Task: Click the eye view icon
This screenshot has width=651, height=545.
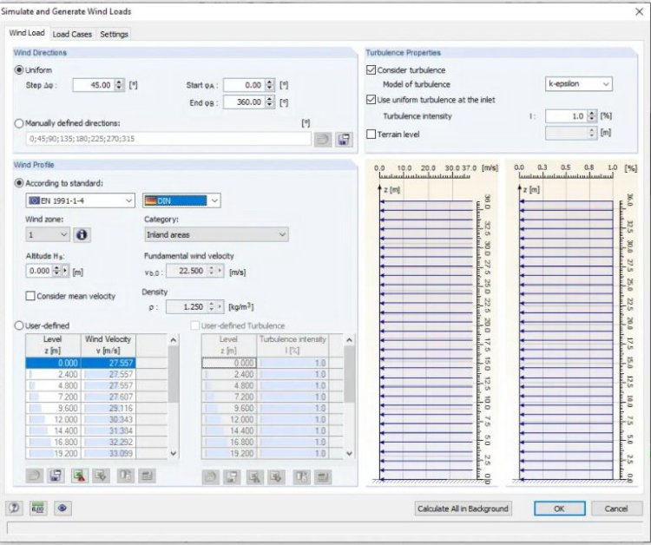Action: pyautogui.click(x=62, y=509)
